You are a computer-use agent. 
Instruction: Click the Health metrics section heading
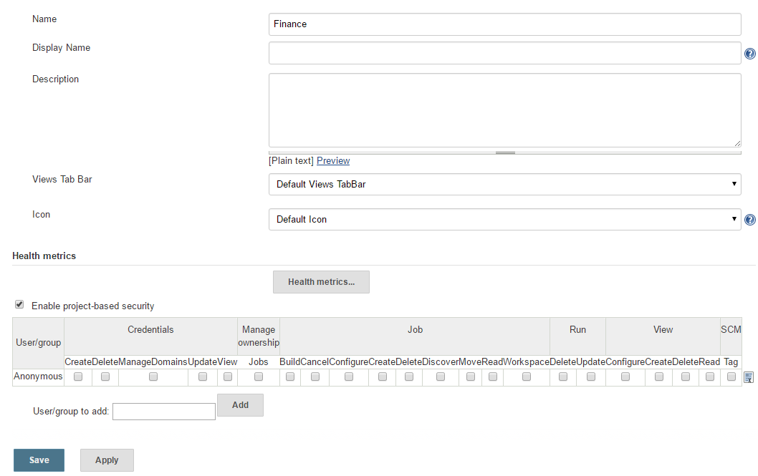click(44, 256)
